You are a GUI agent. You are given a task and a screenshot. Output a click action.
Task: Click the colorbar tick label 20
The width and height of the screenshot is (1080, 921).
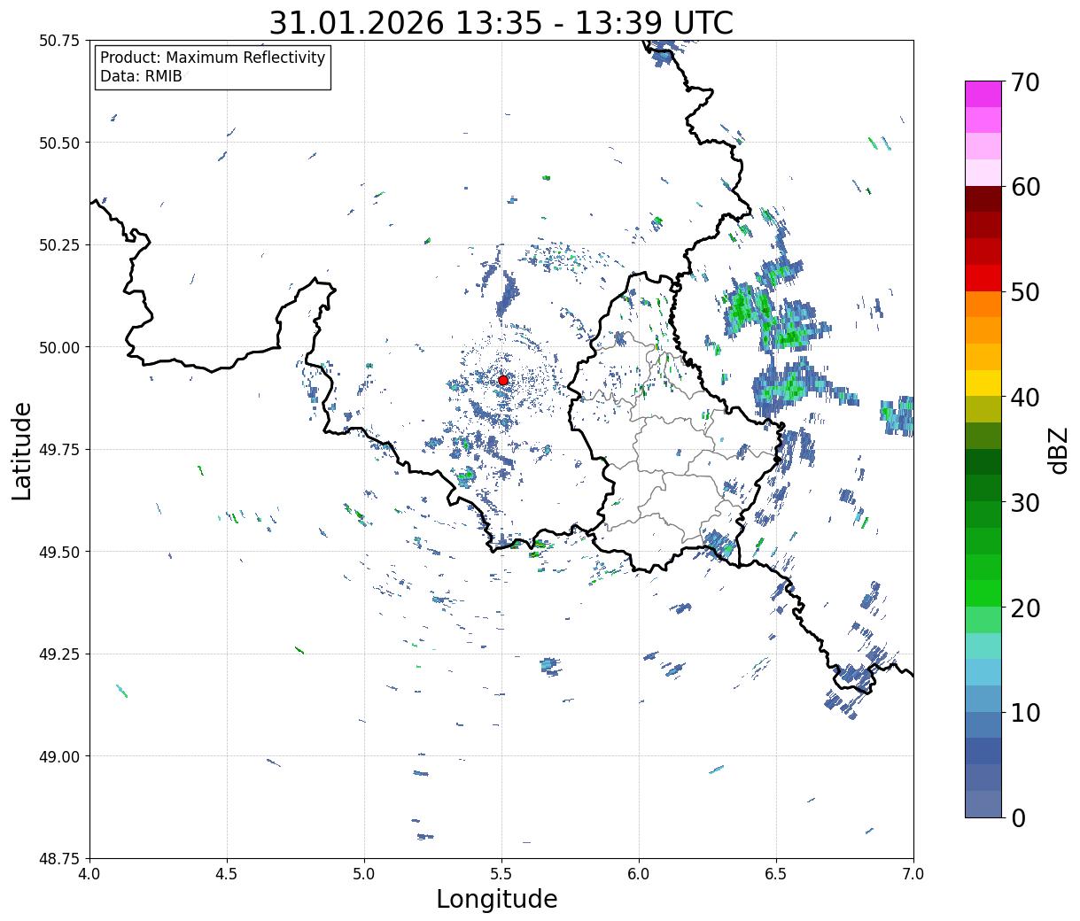point(1025,608)
